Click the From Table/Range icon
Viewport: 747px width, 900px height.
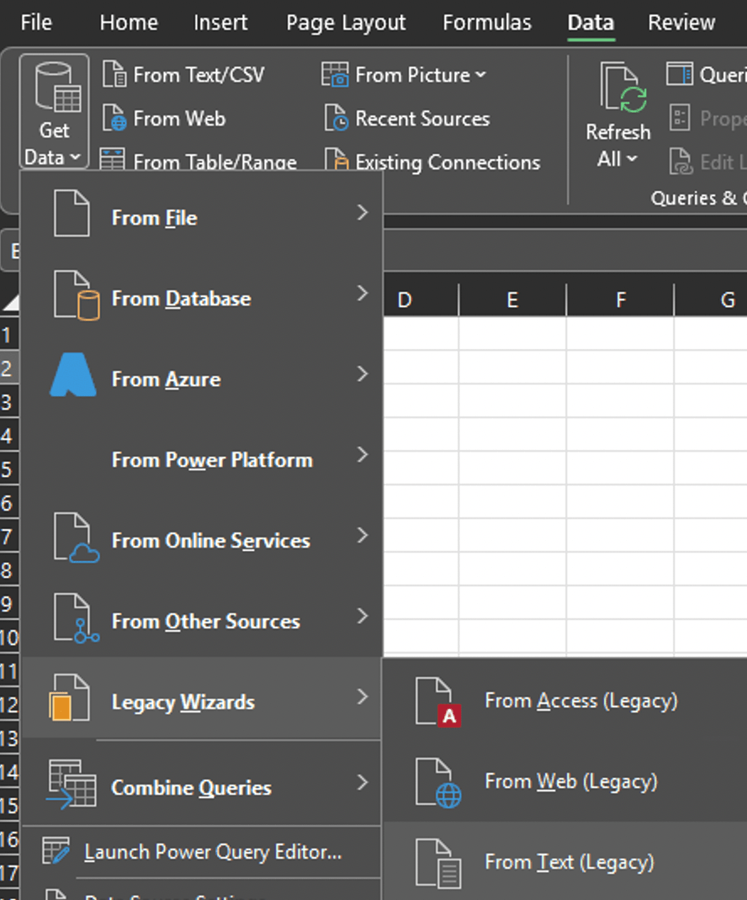[113, 160]
